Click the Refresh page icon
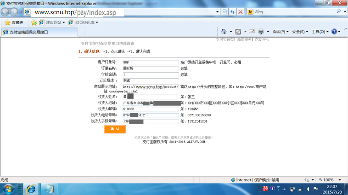Image resolution: width=348 pixels, height=195 pixels. [x=233, y=12]
